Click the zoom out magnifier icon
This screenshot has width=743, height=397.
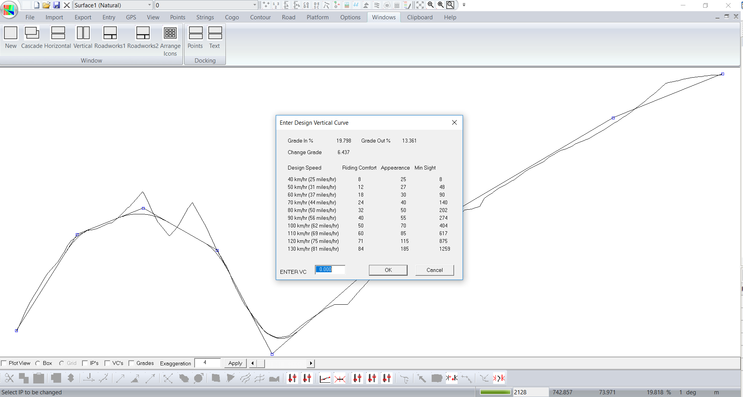pyautogui.click(x=430, y=5)
